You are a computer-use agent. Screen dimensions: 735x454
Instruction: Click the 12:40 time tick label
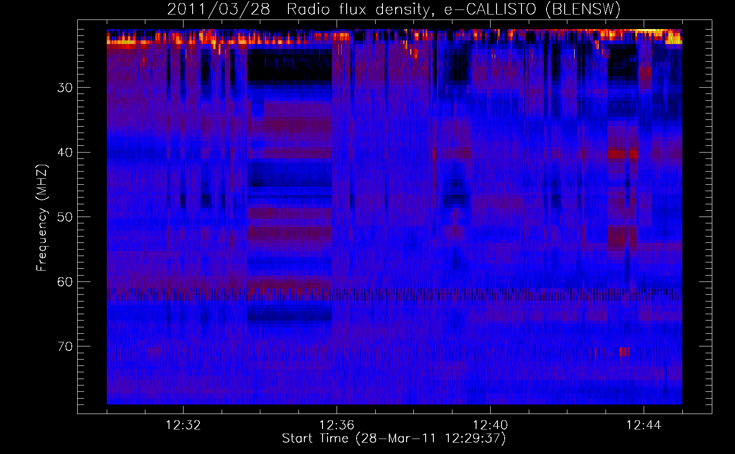coord(490,425)
